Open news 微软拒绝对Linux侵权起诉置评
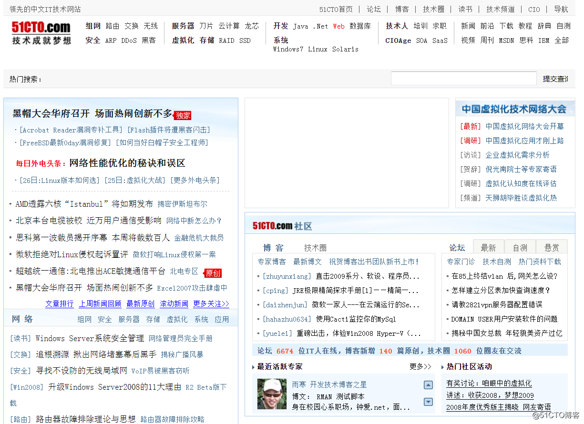 (x=72, y=254)
